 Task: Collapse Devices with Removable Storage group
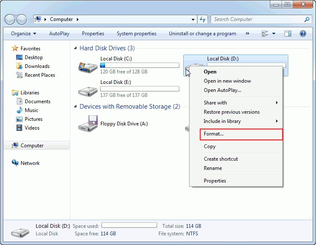click(x=75, y=107)
